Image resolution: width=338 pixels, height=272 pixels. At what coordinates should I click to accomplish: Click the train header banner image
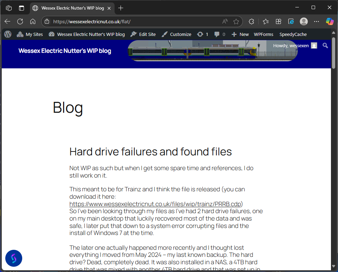point(213,51)
